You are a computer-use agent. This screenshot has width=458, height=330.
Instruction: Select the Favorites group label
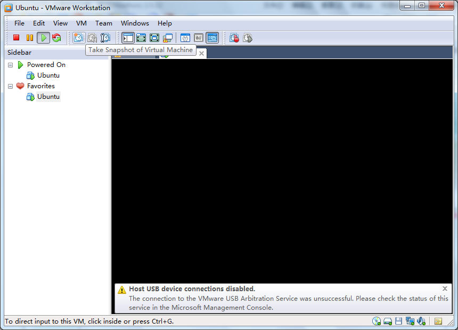[x=41, y=86]
